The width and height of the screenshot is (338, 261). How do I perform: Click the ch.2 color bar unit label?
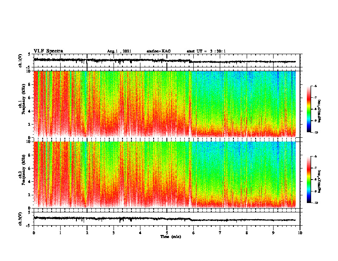pyautogui.click(x=320, y=181)
